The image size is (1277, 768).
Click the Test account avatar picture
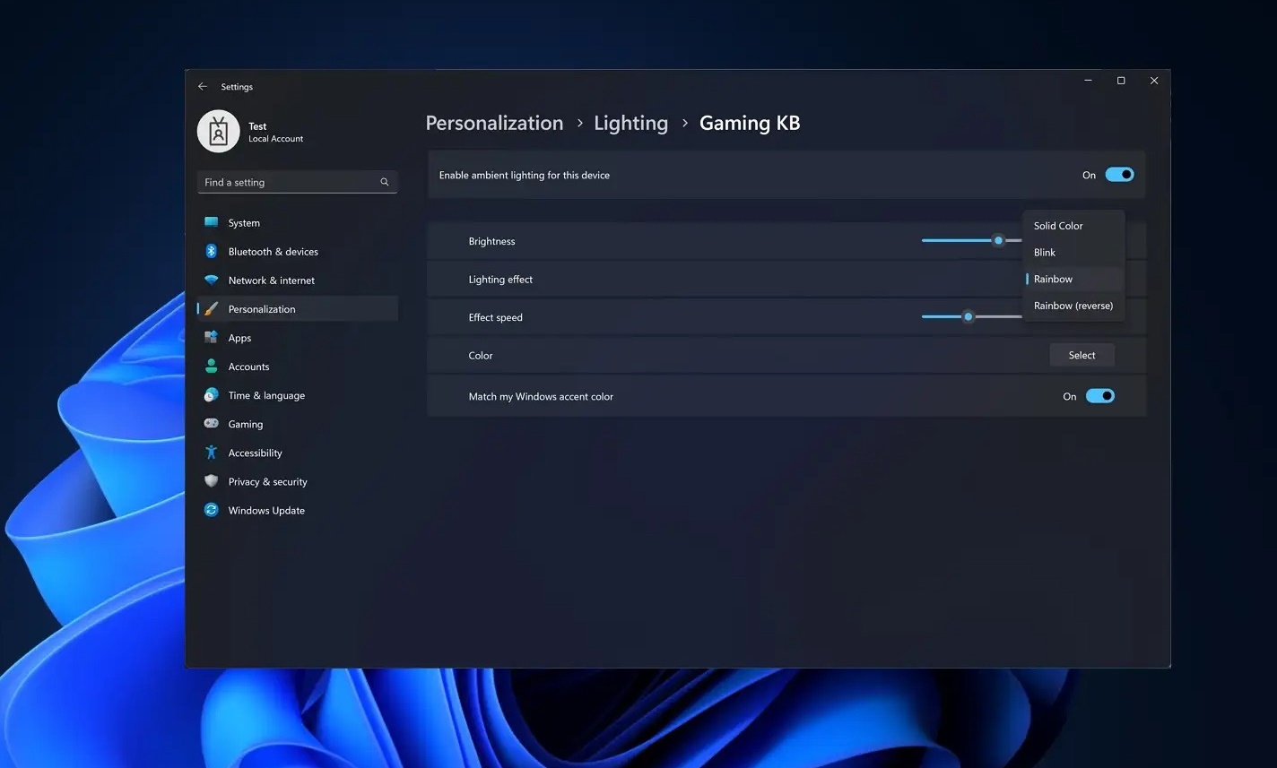[218, 132]
